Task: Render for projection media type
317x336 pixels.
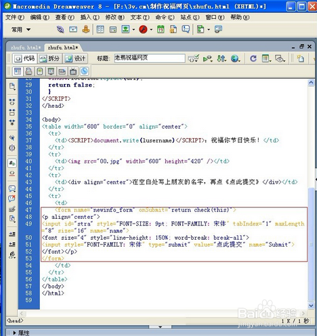Action: point(51,72)
